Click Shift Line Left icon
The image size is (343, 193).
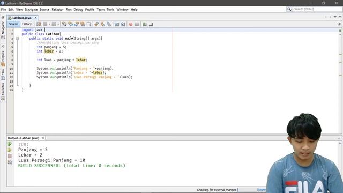pyautogui.click(x=117, y=24)
